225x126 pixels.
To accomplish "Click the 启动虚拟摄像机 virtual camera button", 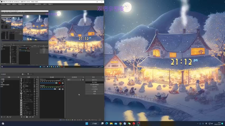I will (x=94, y=85).
